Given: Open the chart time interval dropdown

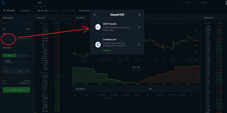Looking at the screenshot, I should [75, 23].
